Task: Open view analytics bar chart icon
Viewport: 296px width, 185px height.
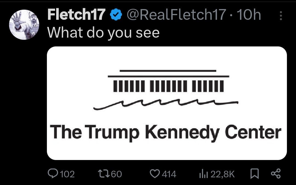Action: [204, 173]
